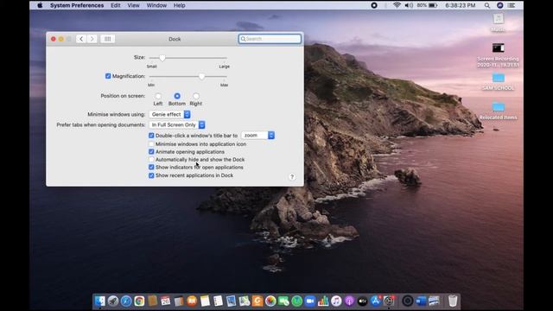Viewport: 553px width, 311px height.
Task: Open the System Preferences menu
Action: 77,5
